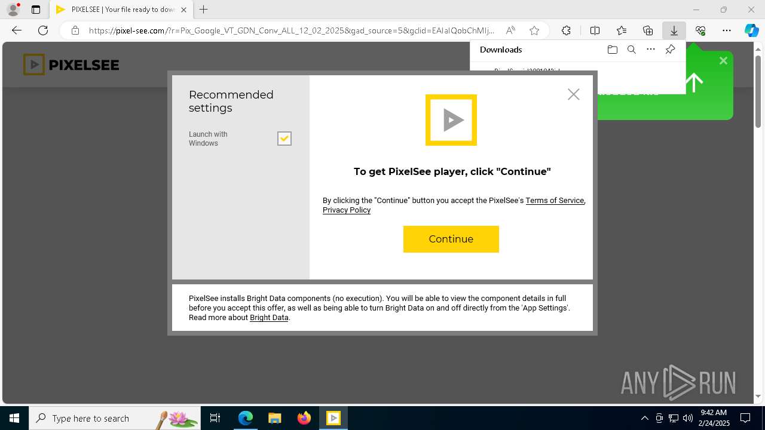Viewport: 765px width, 430px height.
Task: Open downloads folder from Downloads panel
Action: click(x=612, y=50)
